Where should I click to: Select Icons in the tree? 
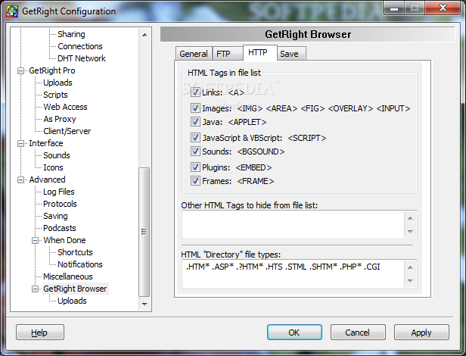point(53,167)
